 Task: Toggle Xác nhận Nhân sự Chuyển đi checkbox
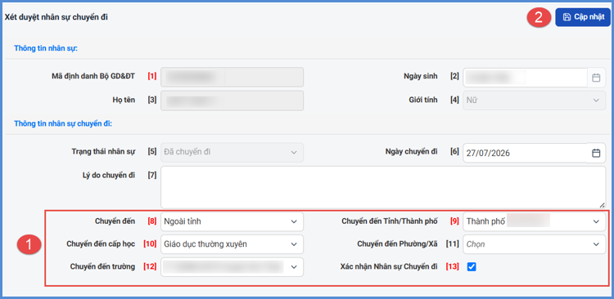472,267
